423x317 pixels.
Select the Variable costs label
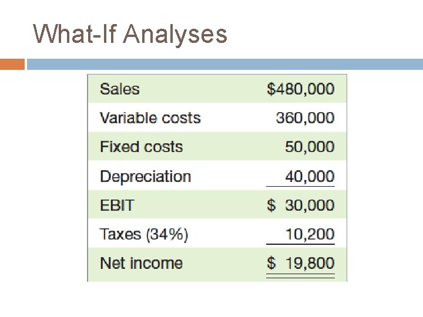point(150,118)
